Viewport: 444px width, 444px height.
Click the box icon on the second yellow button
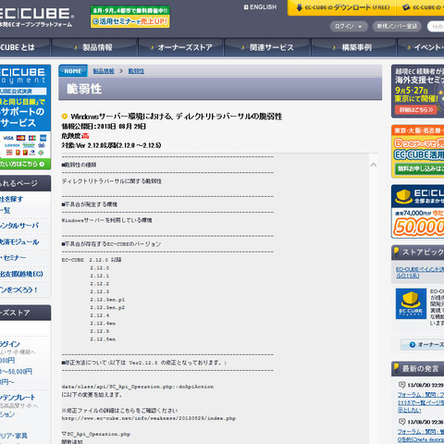[406, 7]
